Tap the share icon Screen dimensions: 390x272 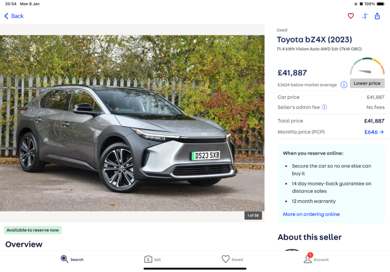pyautogui.click(x=377, y=16)
